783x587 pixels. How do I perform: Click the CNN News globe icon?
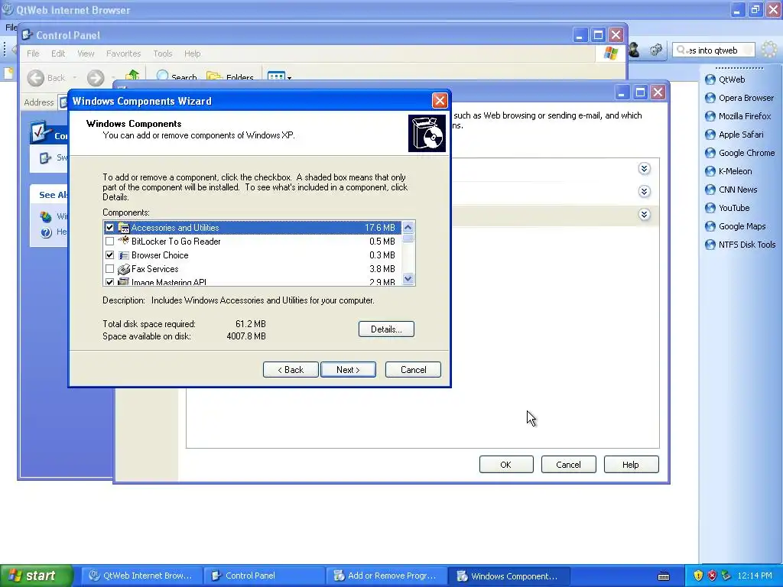tap(710, 190)
